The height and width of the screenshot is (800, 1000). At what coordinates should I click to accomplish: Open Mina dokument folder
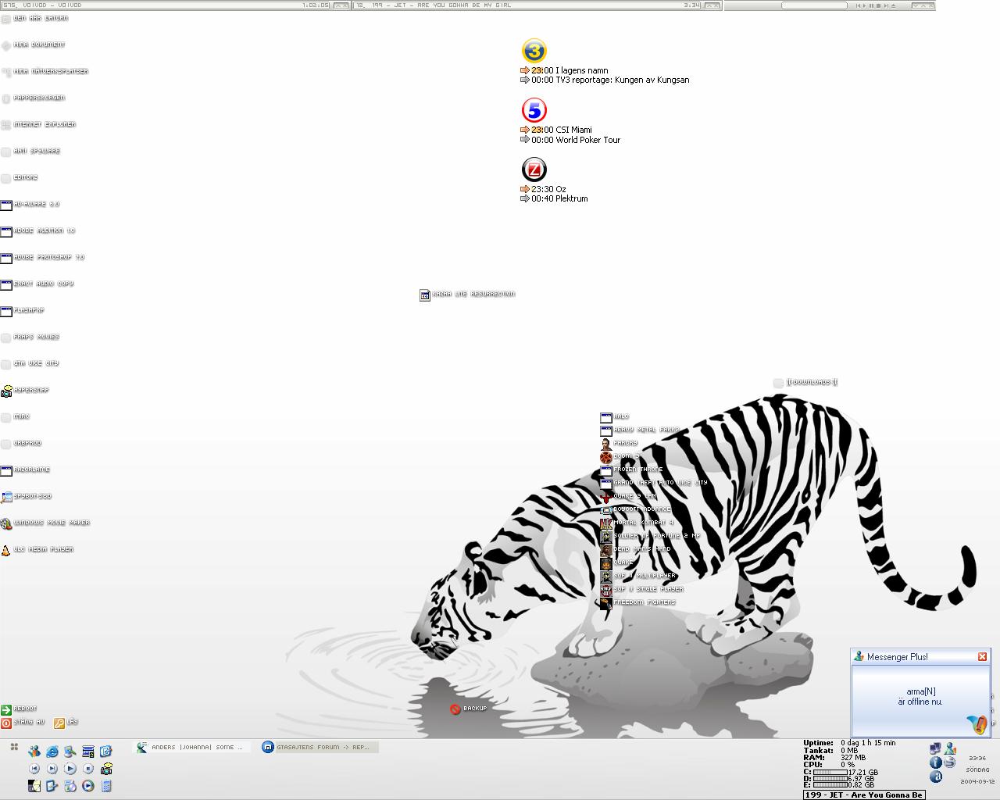[33, 45]
